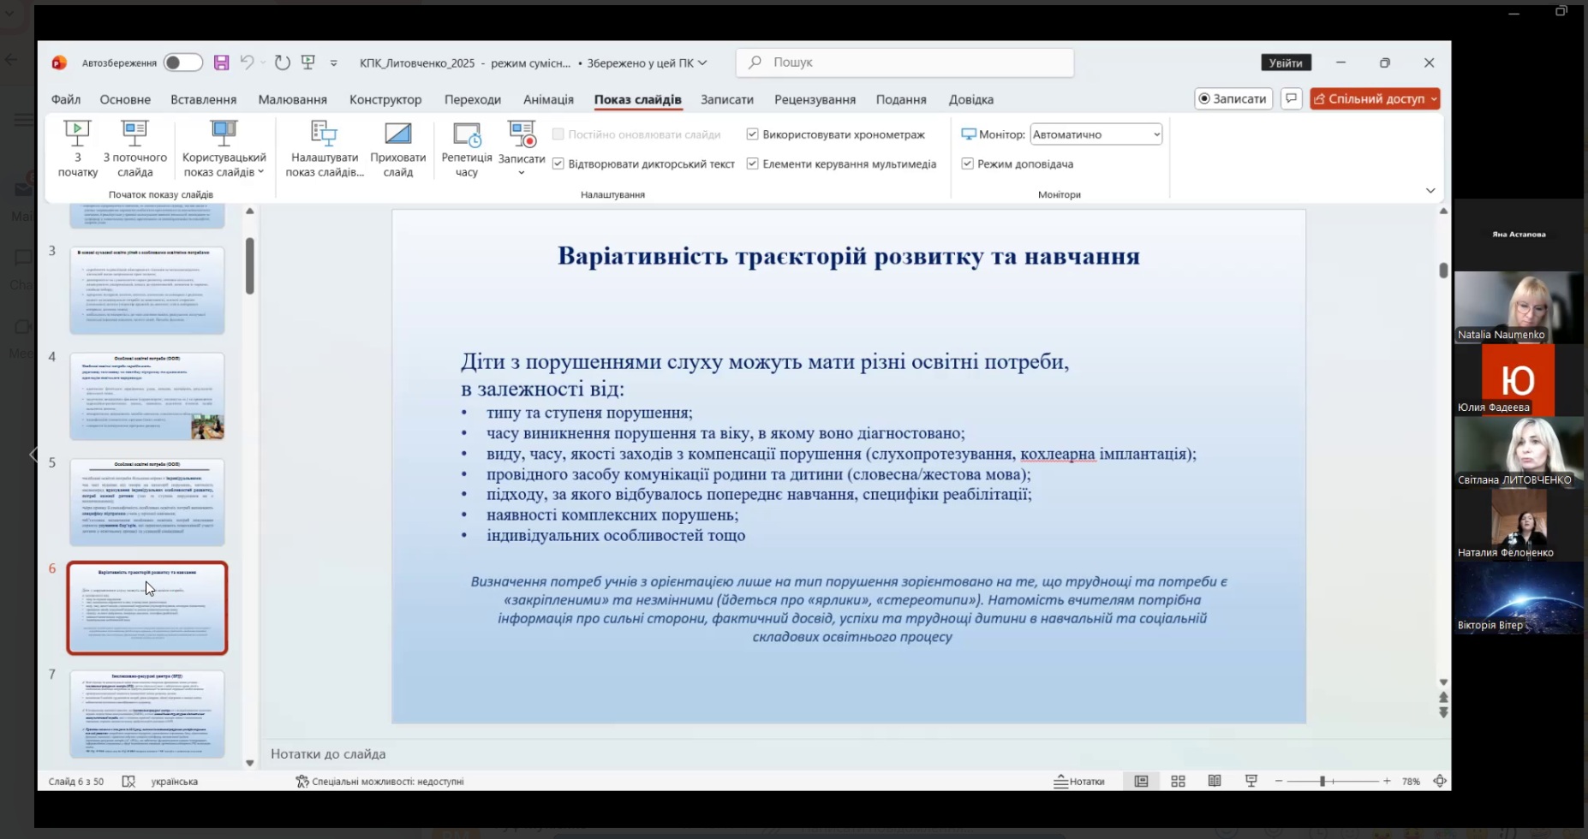The height and width of the screenshot is (839, 1588).
Task: Uncheck Використовувати хронометраж checkbox
Action: click(x=752, y=134)
